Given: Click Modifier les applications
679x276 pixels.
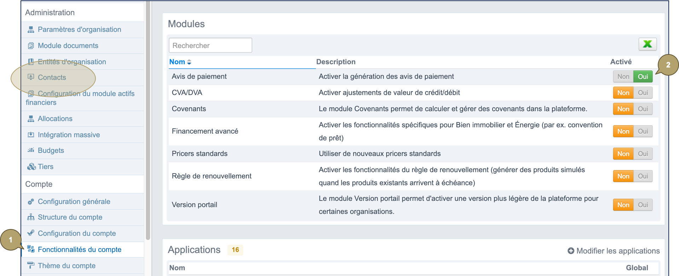Looking at the screenshot, I should pos(618,251).
